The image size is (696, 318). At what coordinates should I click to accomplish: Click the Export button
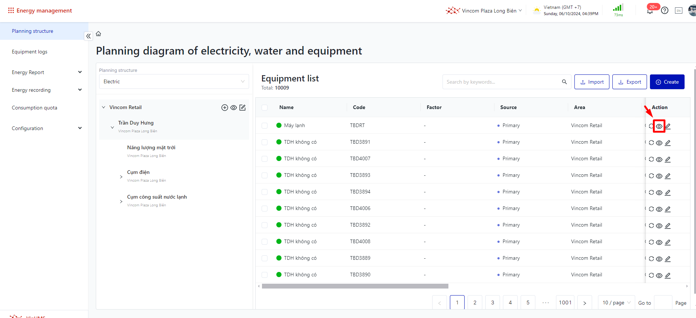(x=629, y=82)
